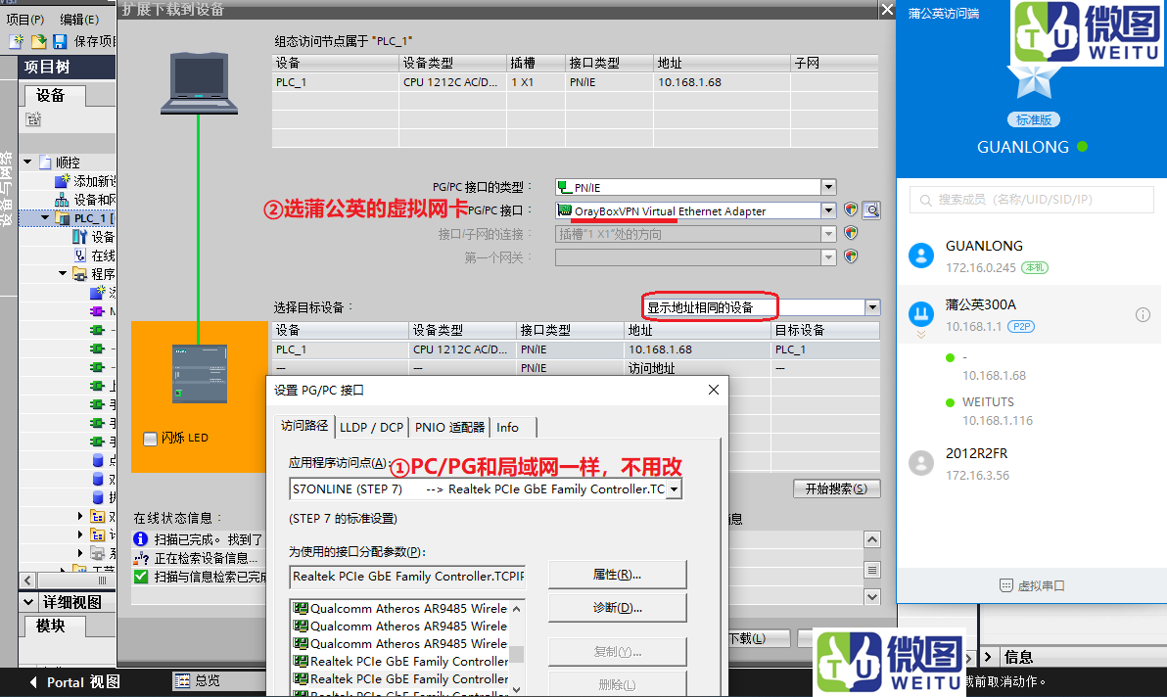Open the PG/PC接口的类型 PN/IE dropdown

828,187
